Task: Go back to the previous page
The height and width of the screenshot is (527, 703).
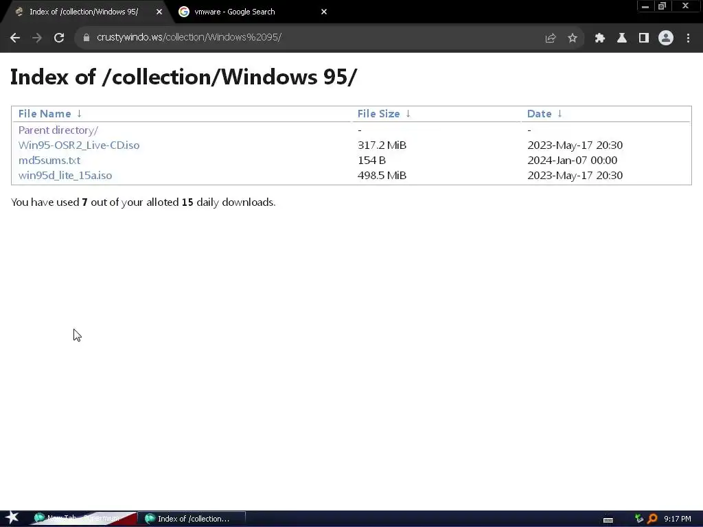Action: point(15,38)
